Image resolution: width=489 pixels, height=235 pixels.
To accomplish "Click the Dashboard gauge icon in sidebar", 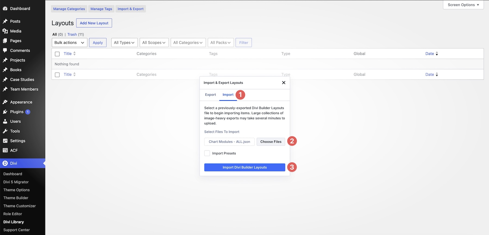I will [x=5, y=8].
